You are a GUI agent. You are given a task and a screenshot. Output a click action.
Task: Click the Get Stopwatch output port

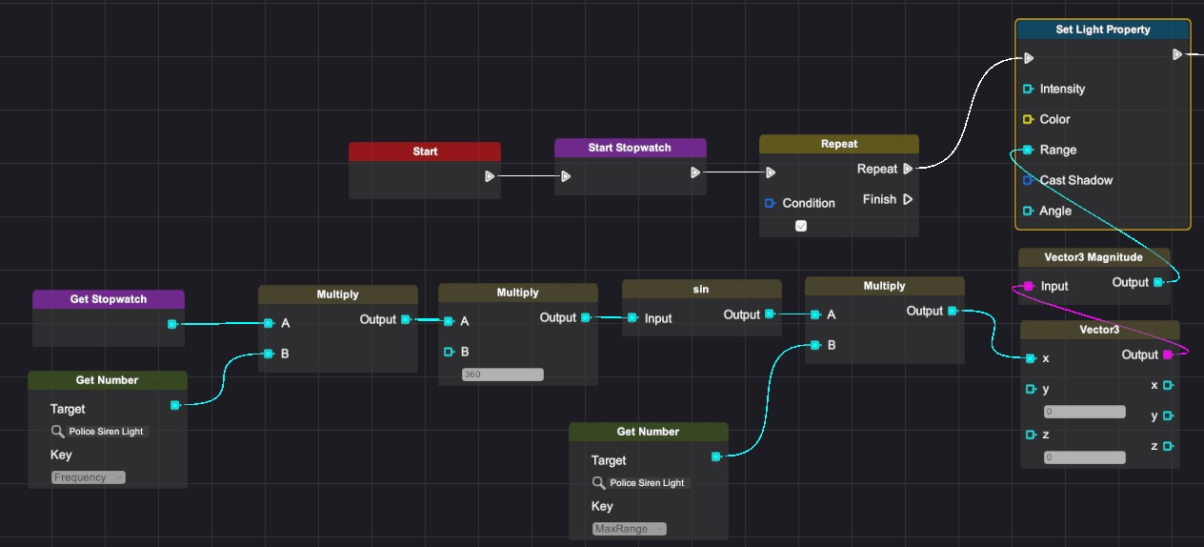pos(171,324)
